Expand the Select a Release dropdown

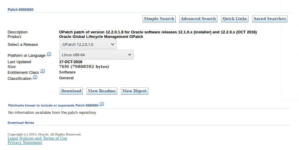pyautogui.click(x=88, y=45)
